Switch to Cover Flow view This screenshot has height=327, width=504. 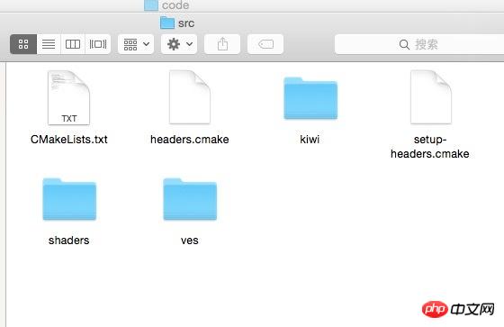pyautogui.click(x=98, y=44)
